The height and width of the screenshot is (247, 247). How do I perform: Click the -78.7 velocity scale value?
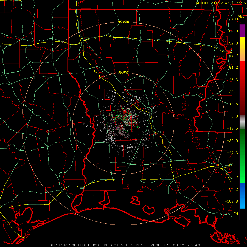click(x=232, y=177)
